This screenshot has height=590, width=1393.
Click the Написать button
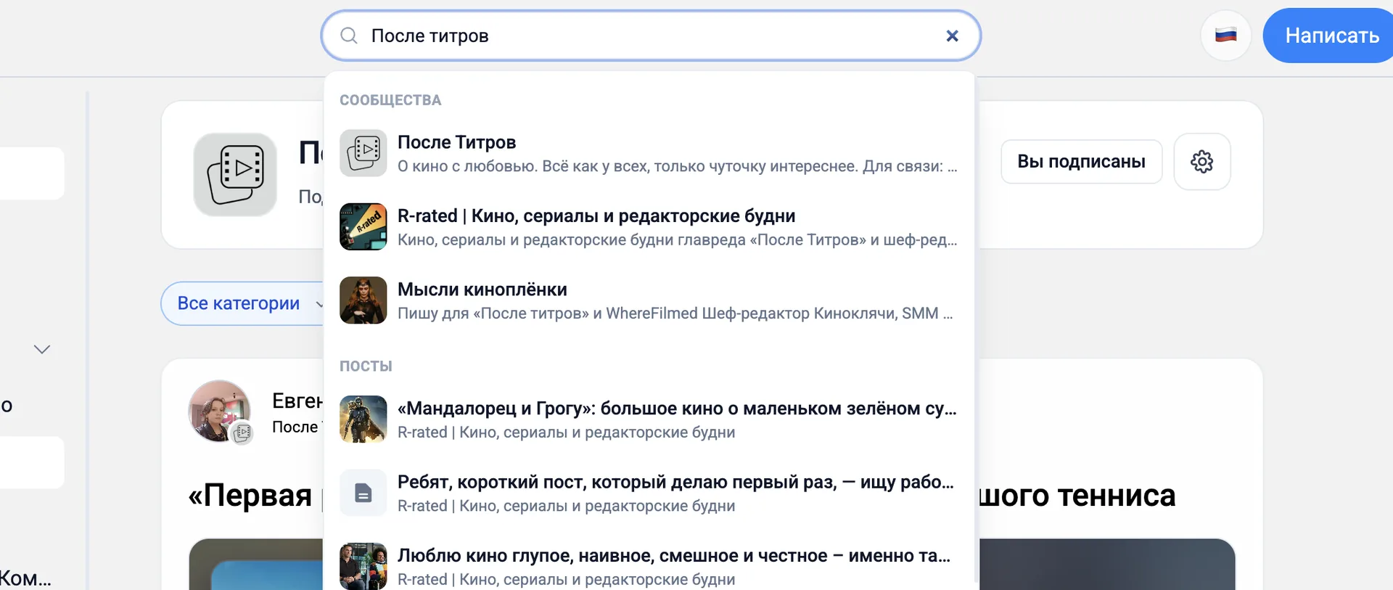click(1331, 36)
